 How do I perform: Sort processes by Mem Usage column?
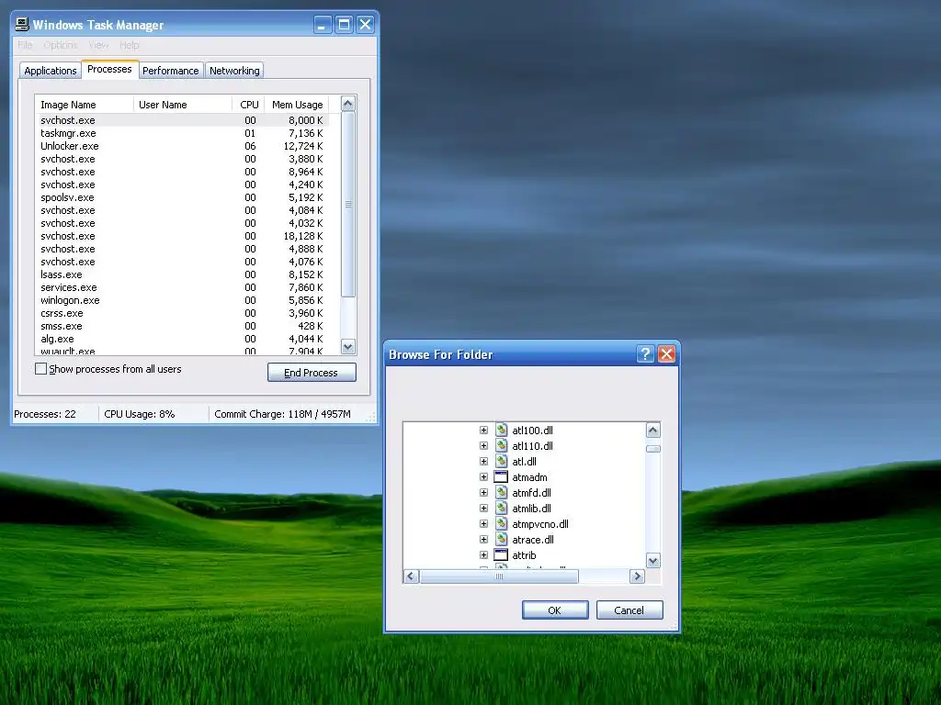click(297, 105)
